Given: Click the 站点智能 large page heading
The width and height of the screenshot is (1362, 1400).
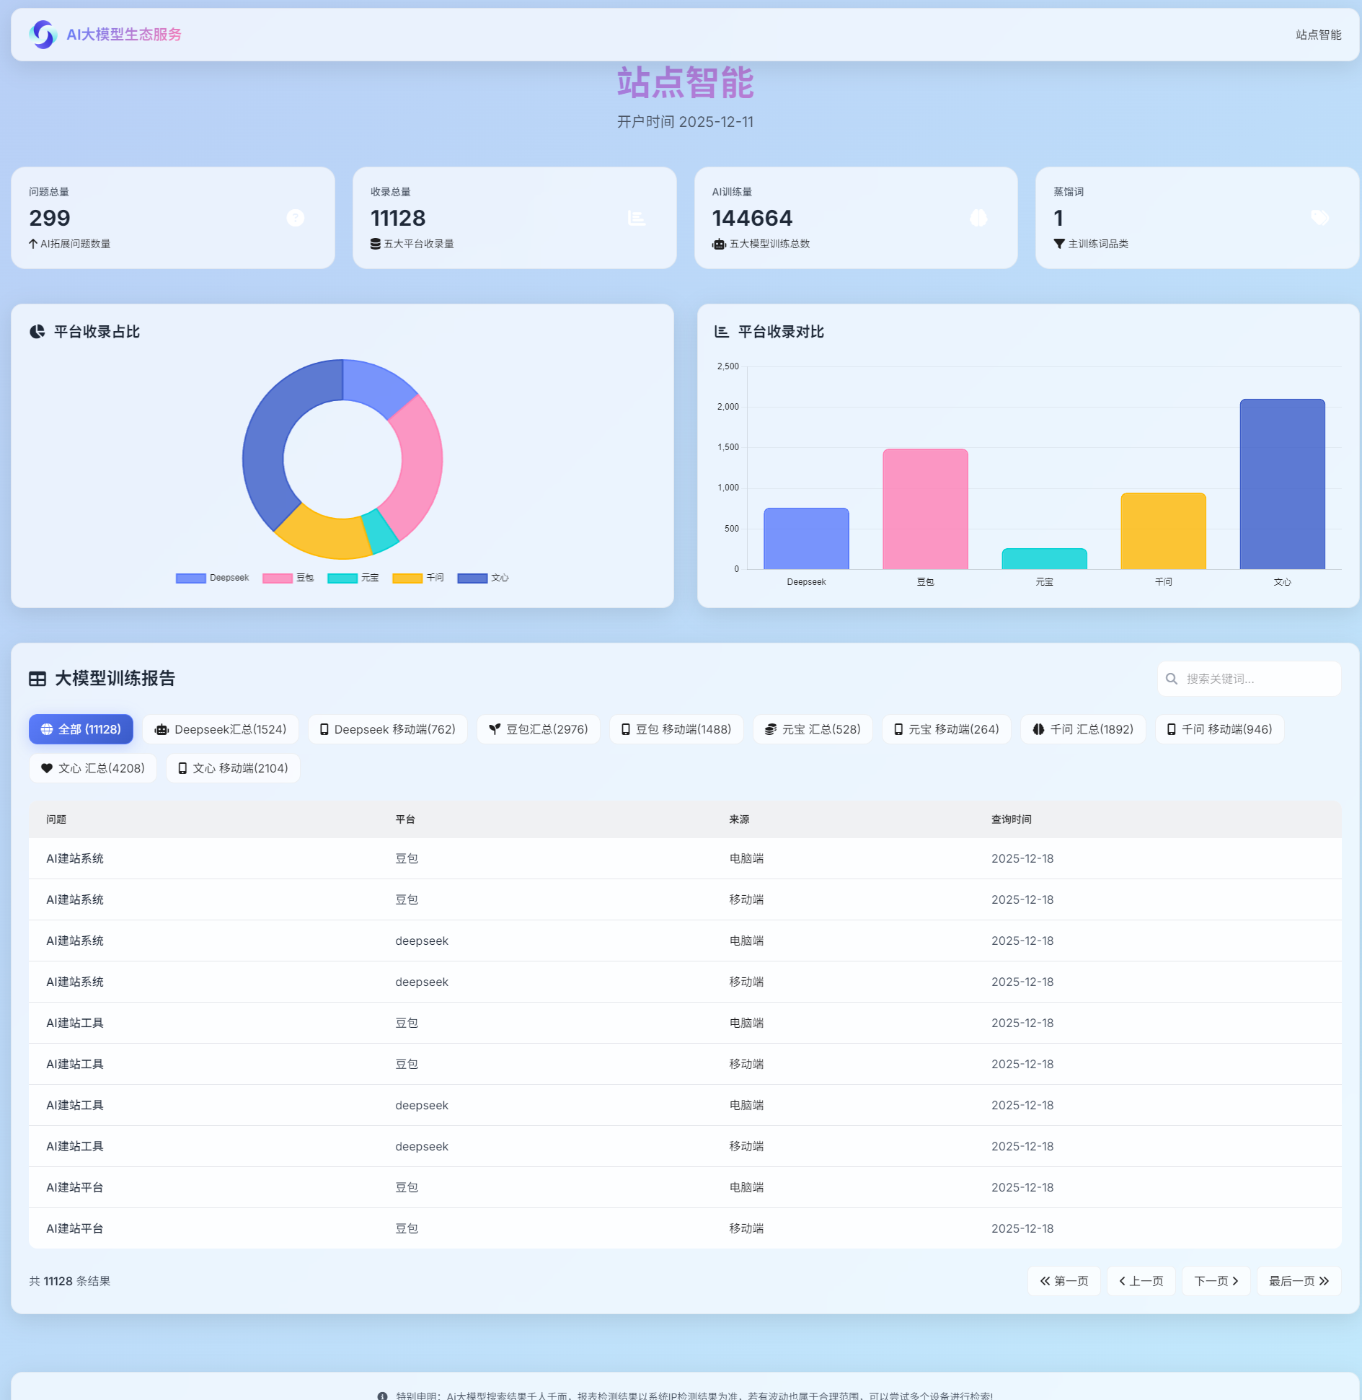Looking at the screenshot, I should 685,83.
